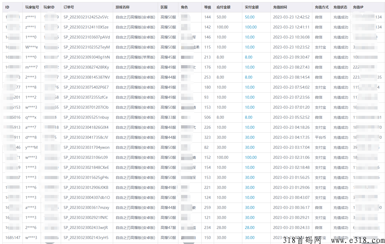The height and width of the screenshot is (244, 385).
Task: Select order SP_20230323041826GlX4
Action: point(86,127)
